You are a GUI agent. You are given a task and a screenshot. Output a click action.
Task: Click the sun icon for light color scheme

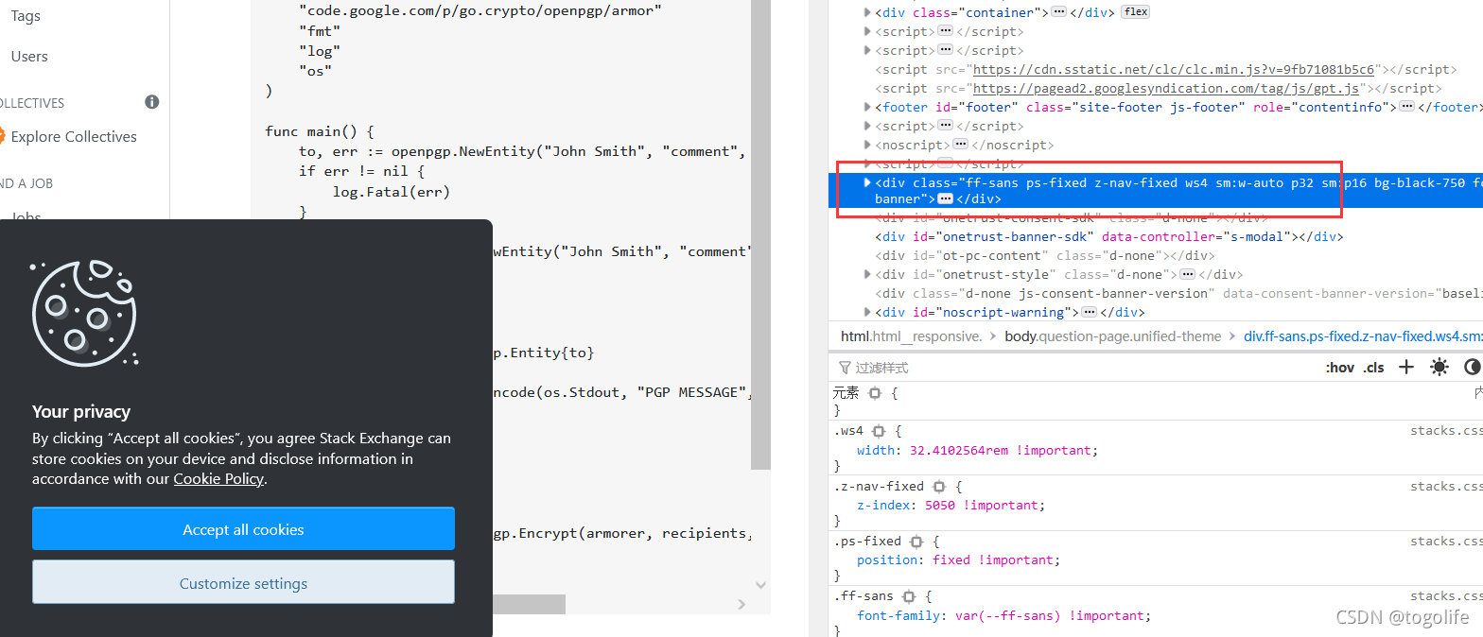tap(1439, 367)
